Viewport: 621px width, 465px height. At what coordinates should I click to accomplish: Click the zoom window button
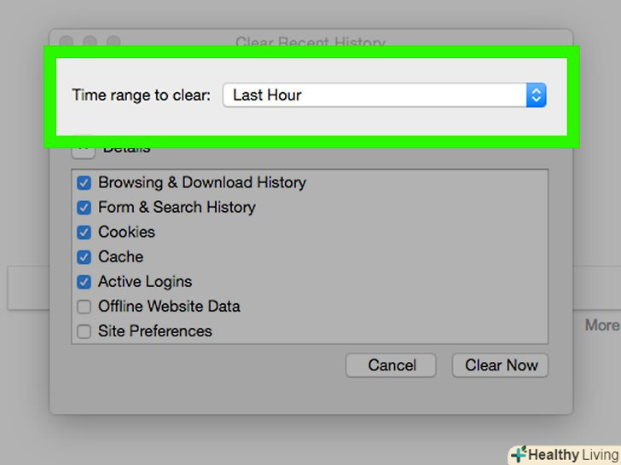tap(113, 41)
